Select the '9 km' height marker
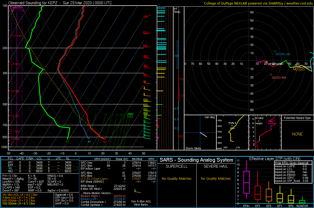Image resolution: width=314 pixels, height=208 pixels. pos(16,64)
